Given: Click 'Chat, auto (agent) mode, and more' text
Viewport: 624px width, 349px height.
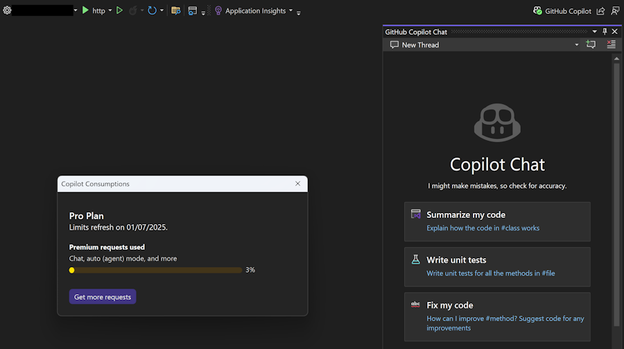Looking at the screenshot, I should coord(123,259).
